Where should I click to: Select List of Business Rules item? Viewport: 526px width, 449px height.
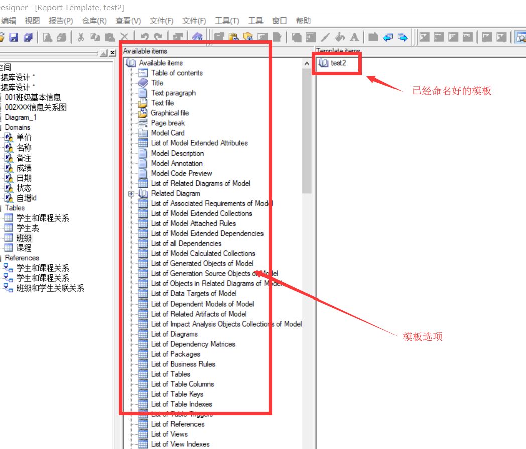(x=183, y=364)
